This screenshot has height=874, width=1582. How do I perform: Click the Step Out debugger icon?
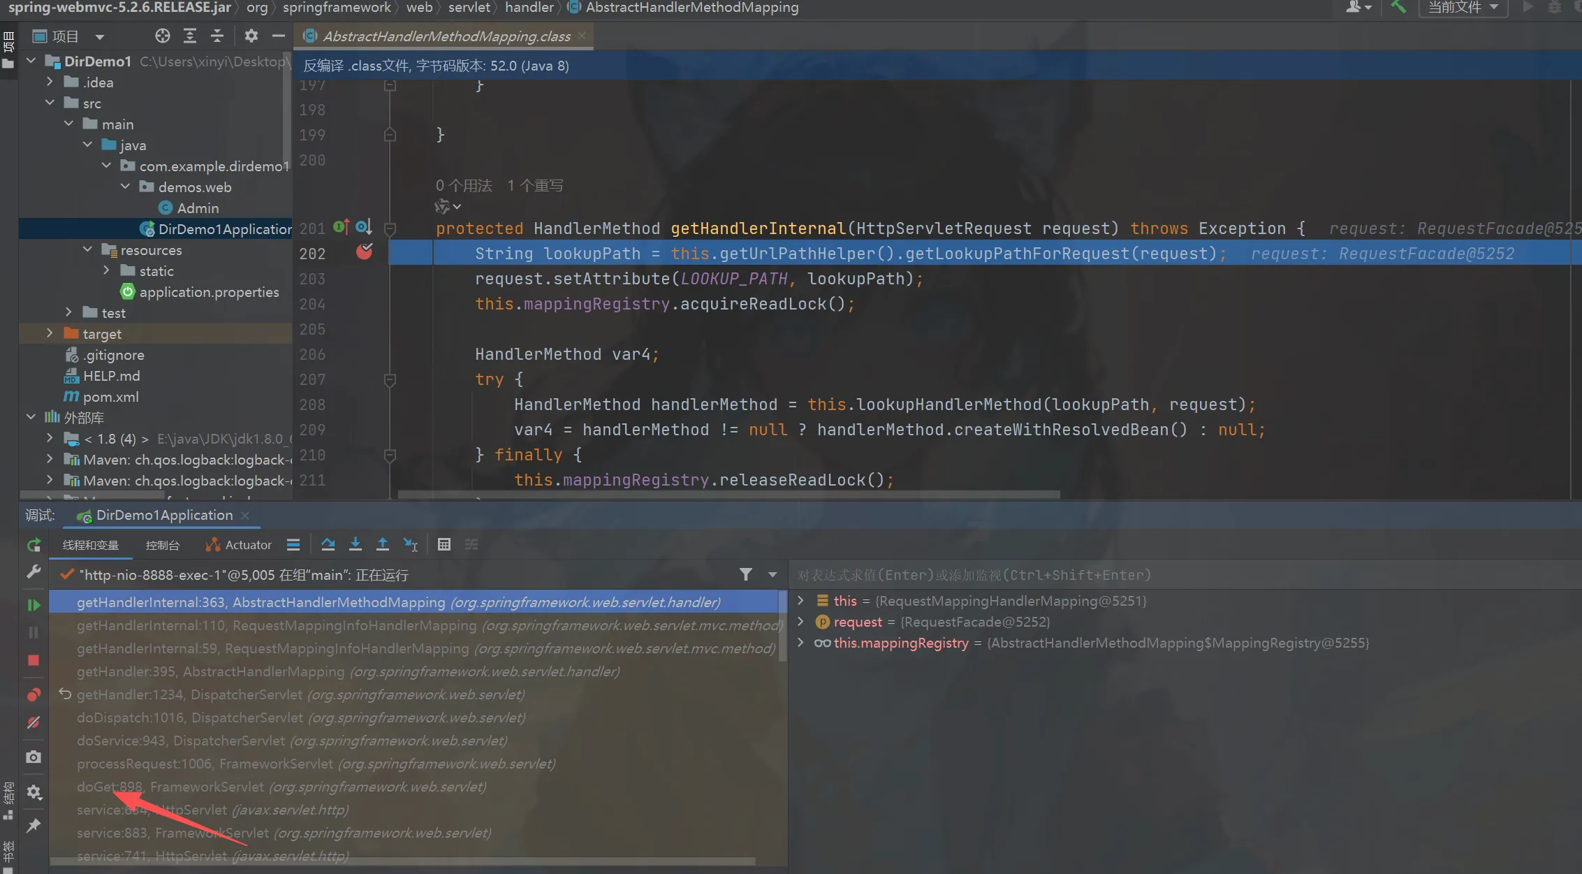tap(382, 544)
